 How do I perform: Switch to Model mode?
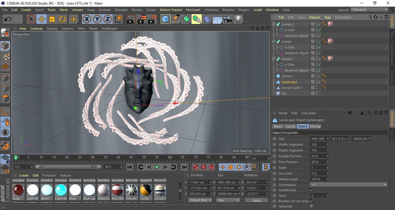[5, 46]
